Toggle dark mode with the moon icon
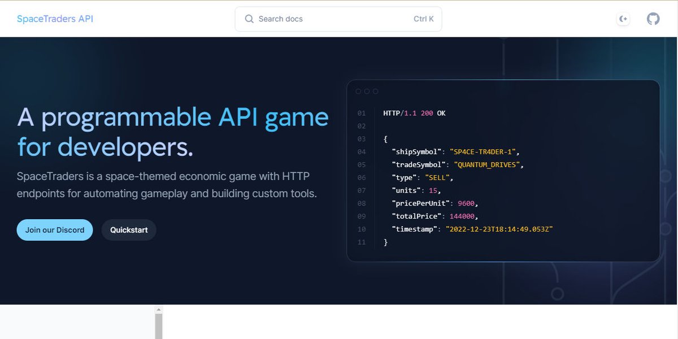The height and width of the screenshot is (339, 678). (623, 19)
